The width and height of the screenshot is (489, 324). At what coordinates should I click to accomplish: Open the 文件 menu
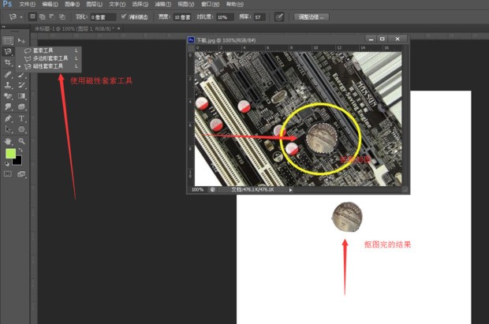(27, 5)
